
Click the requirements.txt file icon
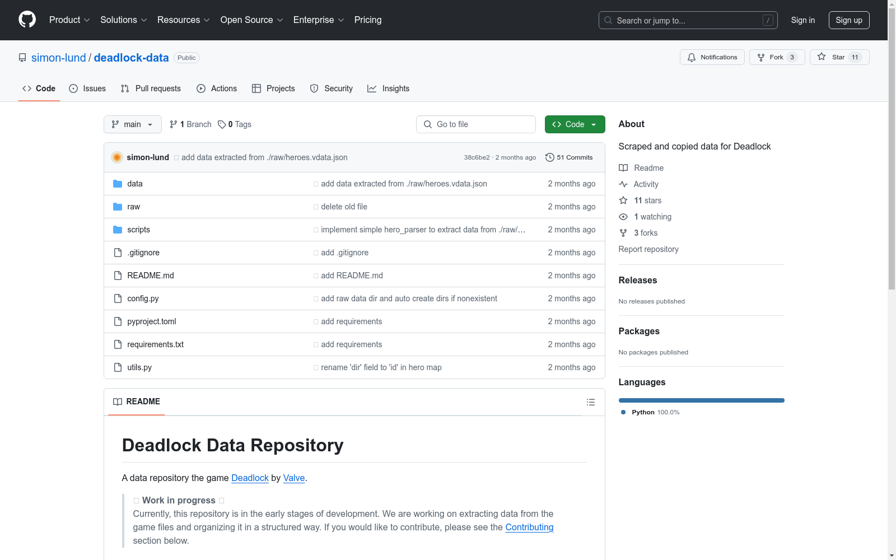click(118, 344)
